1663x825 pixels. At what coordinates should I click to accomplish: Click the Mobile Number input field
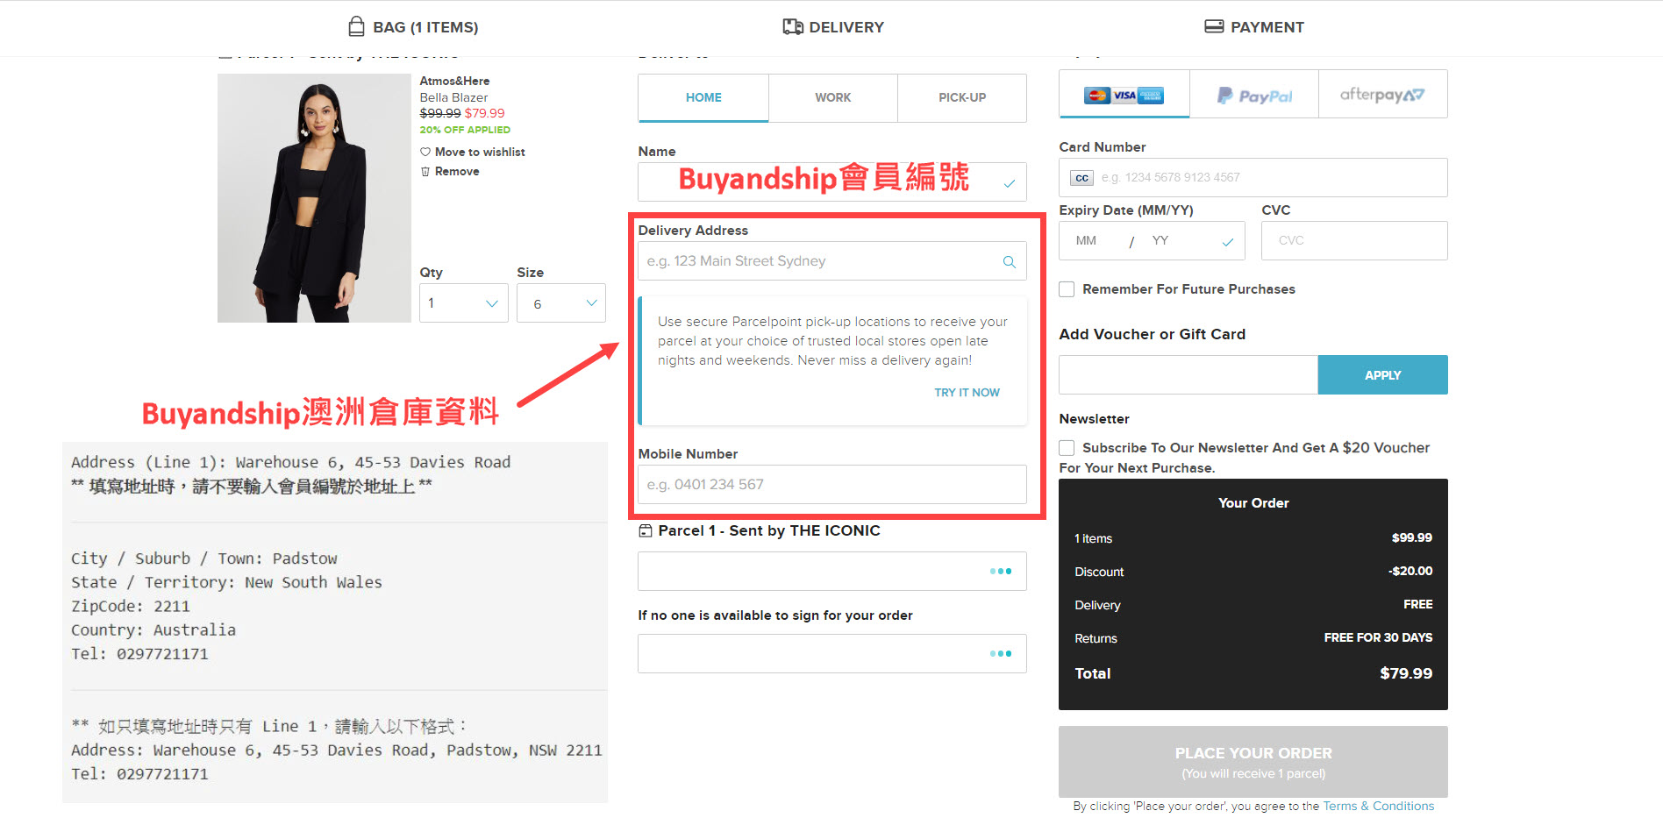coord(831,485)
